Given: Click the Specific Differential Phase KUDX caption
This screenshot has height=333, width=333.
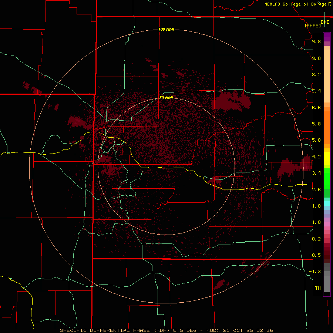Looking at the screenshot, I should click(166, 330).
